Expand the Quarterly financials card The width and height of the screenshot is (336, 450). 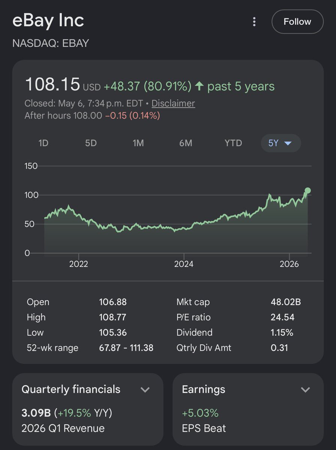(145, 390)
